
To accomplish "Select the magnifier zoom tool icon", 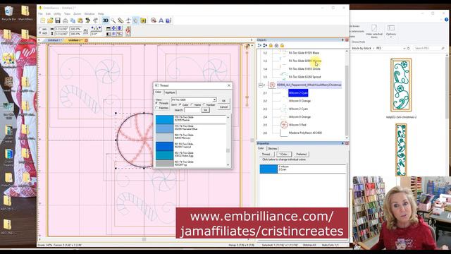I will (x=113, y=20).
